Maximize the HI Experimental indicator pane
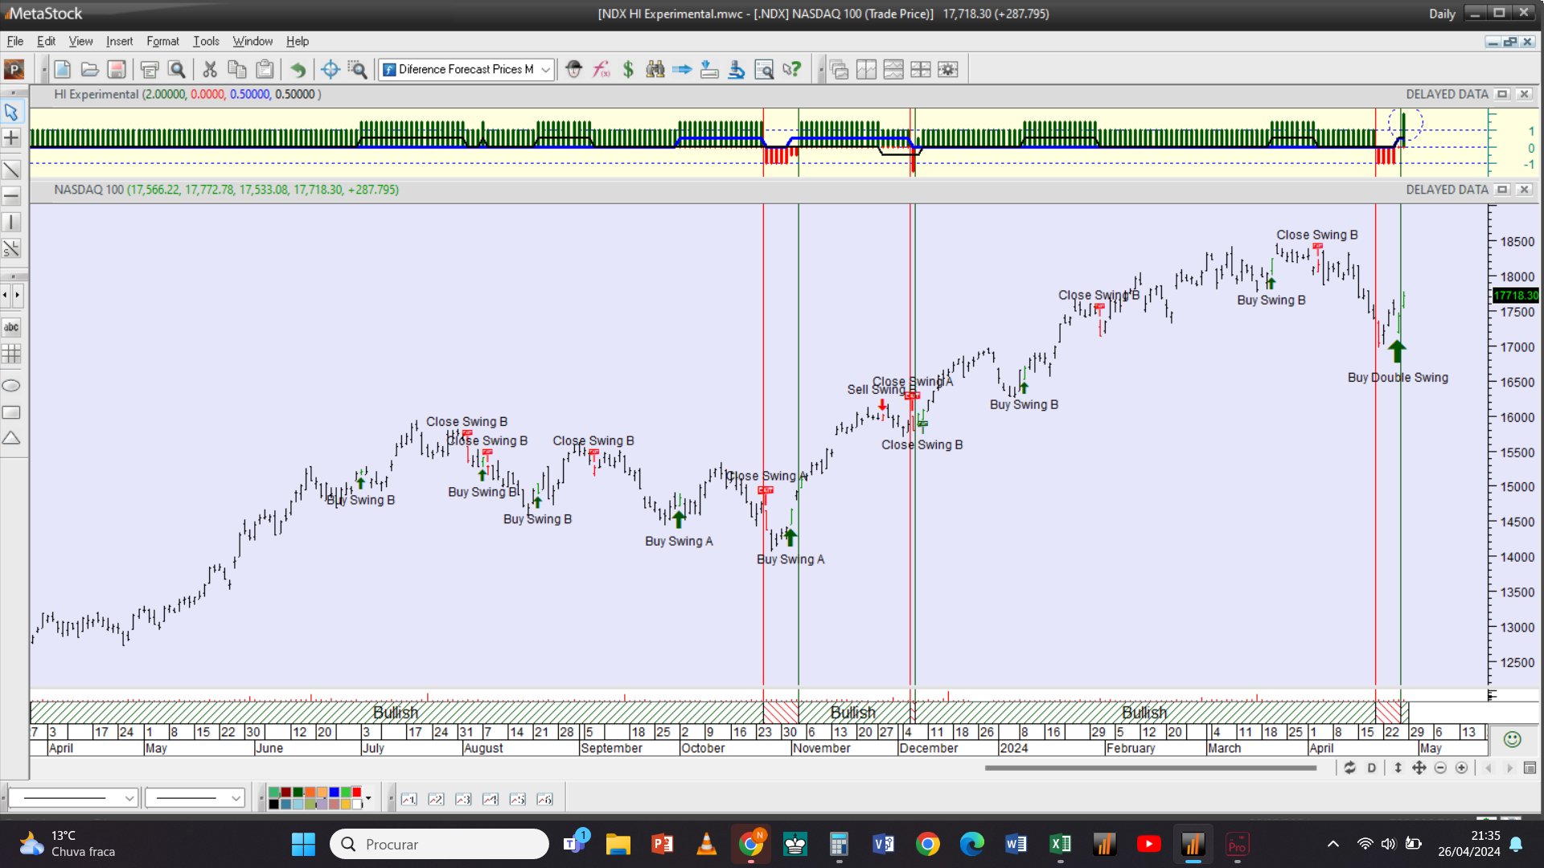Viewport: 1544px width, 868px height. [1501, 94]
